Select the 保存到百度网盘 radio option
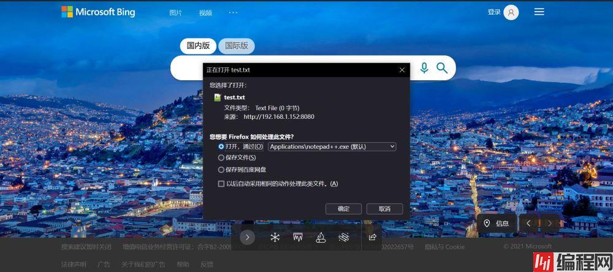613x272 pixels. point(221,170)
